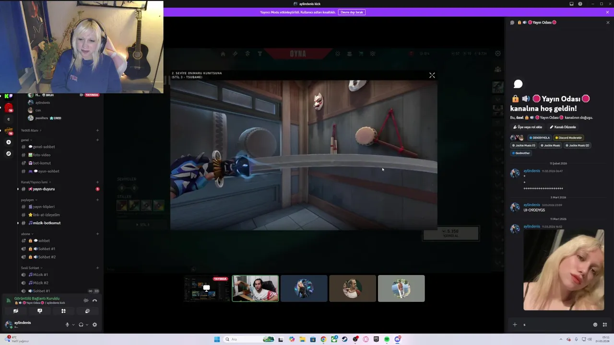
Task: Open the apps icon in chat input
Action: tap(604, 324)
